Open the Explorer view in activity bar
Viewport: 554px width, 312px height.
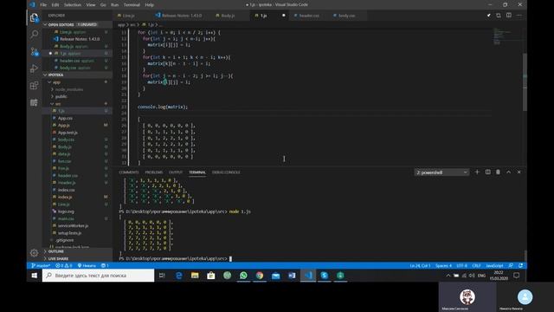tap(35, 17)
